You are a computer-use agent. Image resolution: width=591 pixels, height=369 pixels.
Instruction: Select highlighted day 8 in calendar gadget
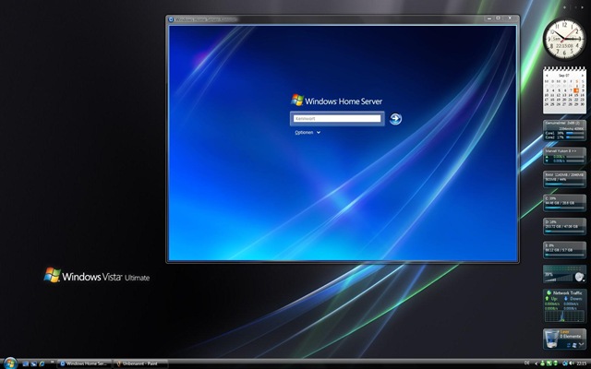(x=576, y=90)
